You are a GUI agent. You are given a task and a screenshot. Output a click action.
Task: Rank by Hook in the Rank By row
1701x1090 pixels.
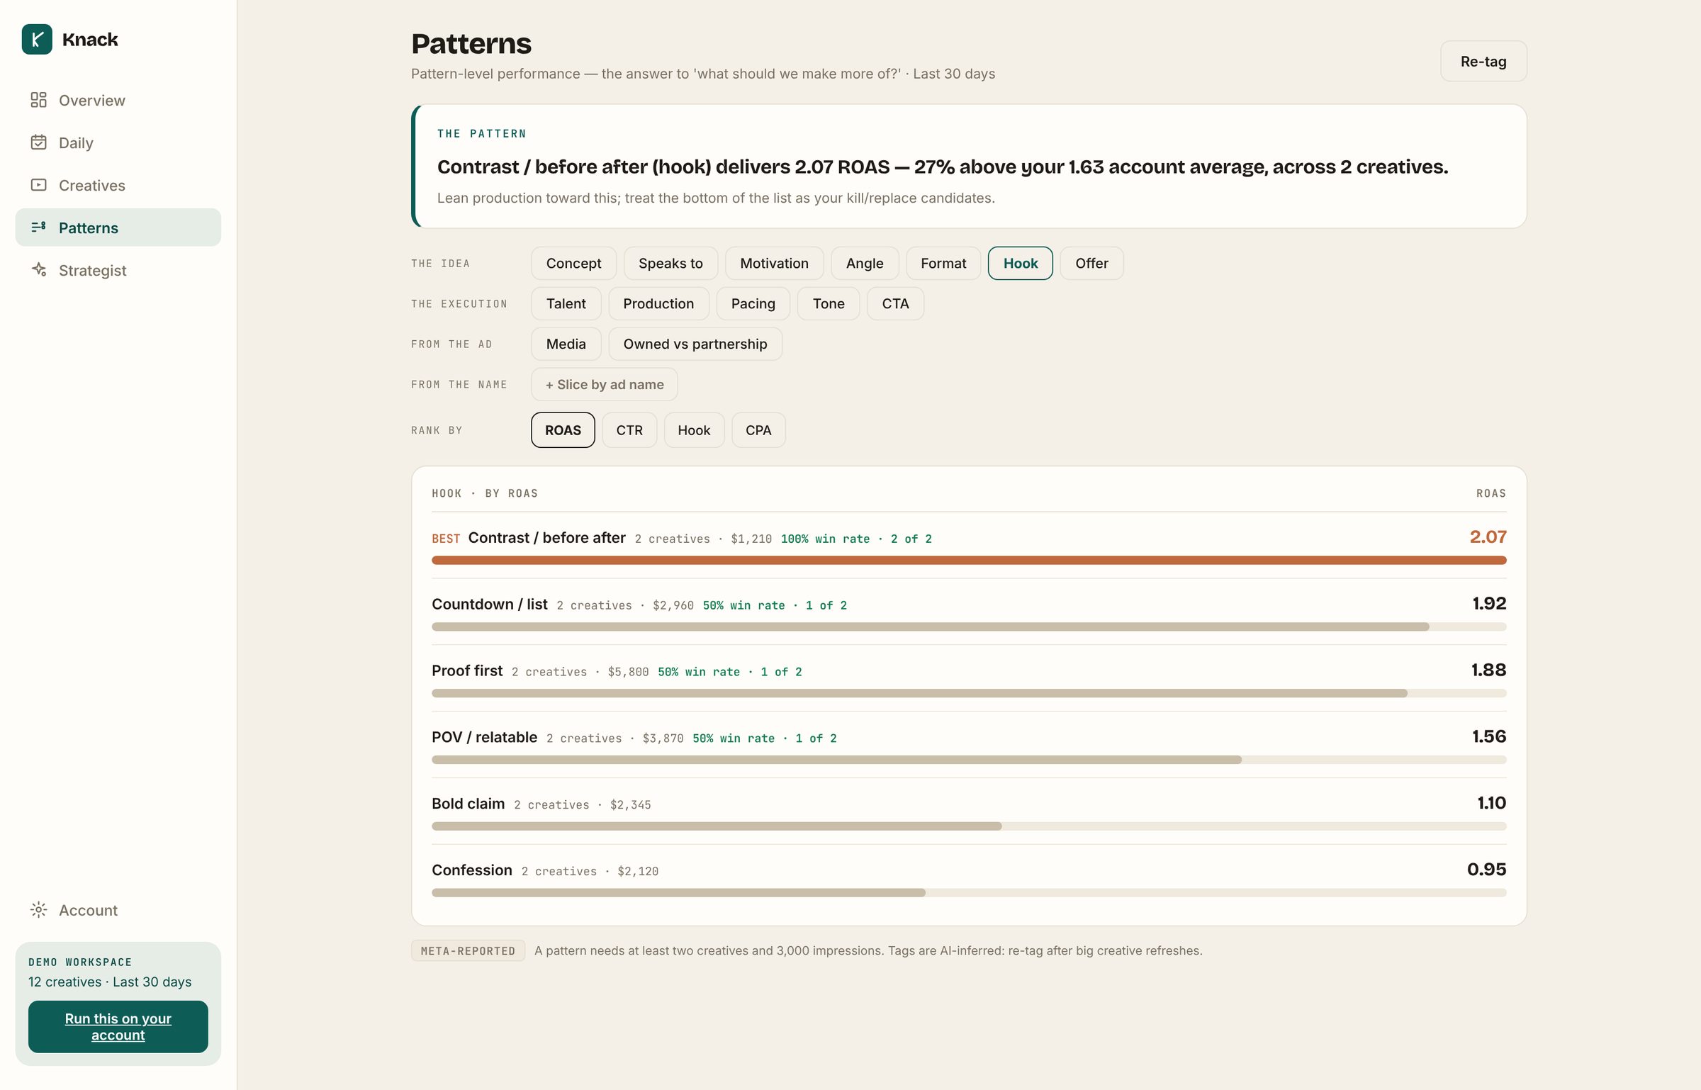pyautogui.click(x=694, y=430)
